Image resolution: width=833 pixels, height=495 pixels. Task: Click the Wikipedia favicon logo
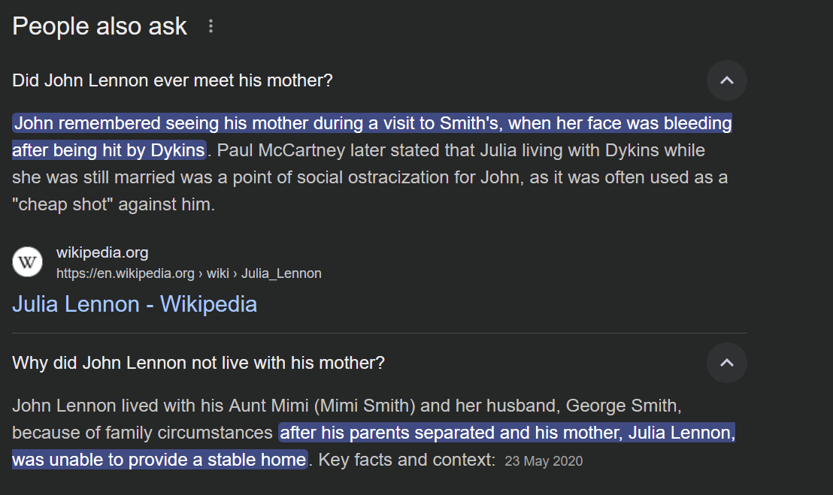(x=28, y=262)
